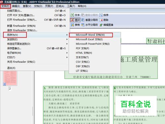This screenshot has height=124, width=165.
Task: Choose 新建 FineReader 文档(N)
Action: click(x=35, y=26)
